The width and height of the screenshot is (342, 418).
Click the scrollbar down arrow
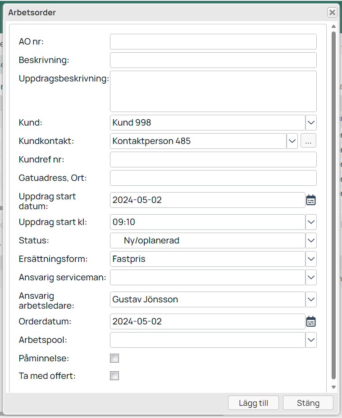click(x=333, y=387)
